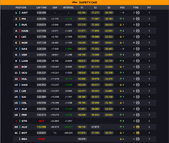The width and height of the screenshot is (169, 143).
Task: Click the yellow down arrow in LIN row
Action: point(121,91)
